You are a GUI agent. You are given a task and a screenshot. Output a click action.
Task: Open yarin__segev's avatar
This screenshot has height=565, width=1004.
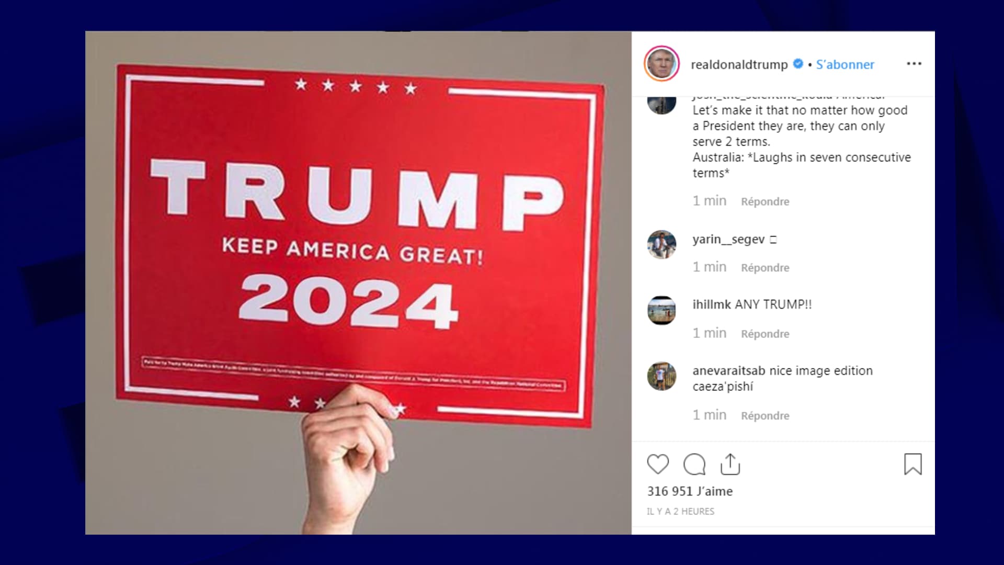(661, 244)
